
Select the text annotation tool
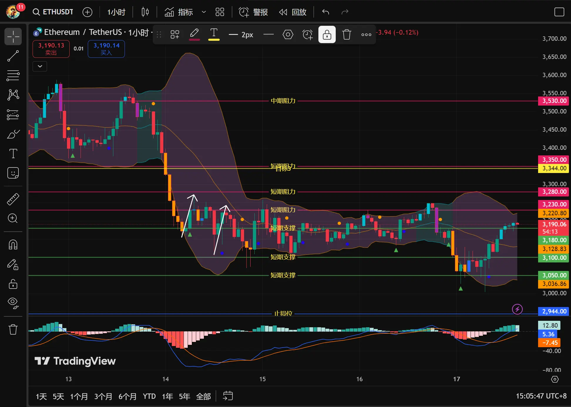pos(13,153)
